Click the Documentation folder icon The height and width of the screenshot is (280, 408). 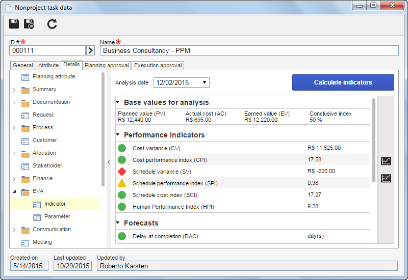point(25,103)
